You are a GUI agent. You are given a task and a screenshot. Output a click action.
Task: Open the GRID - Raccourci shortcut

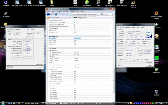pos(122,3)
